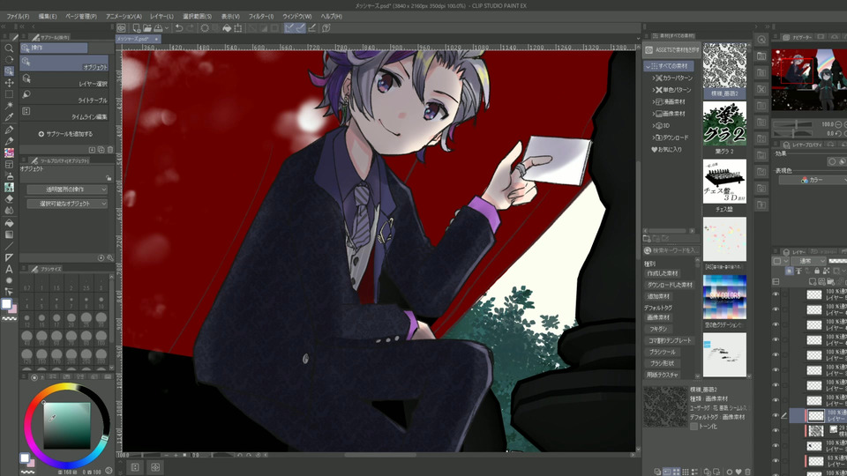The image size is (847, 476).
Task: Open the カラー expression color dropdown
Action: pyautogui.click(x=813, y=180)
